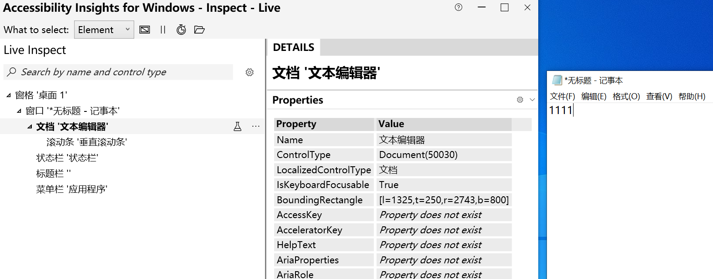This screenshot has width=713, height=279.
Task: Open Notepad's 文件(F) menu
Action: coord(562,96)
